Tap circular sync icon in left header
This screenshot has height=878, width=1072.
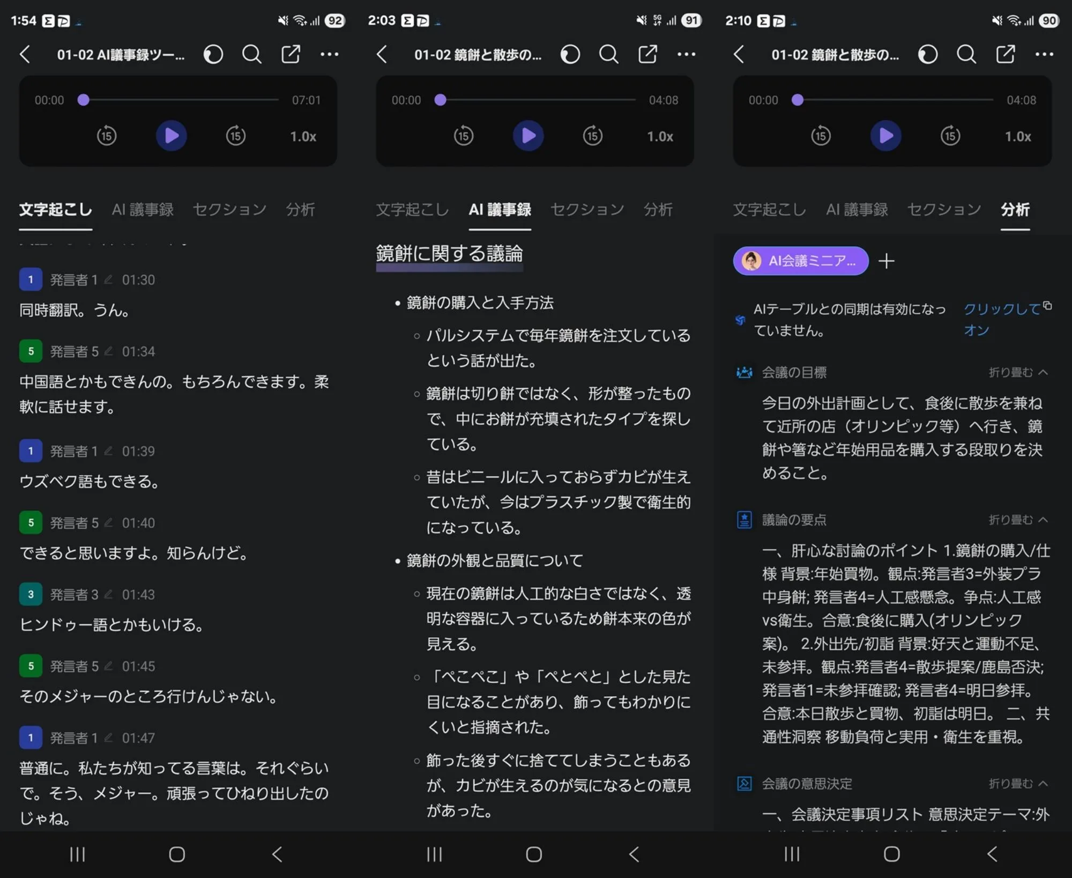[213, 54]
